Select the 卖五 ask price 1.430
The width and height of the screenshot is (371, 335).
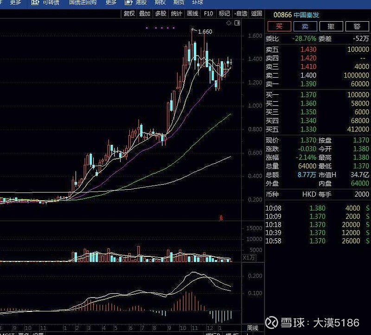(x=308, y=50)
